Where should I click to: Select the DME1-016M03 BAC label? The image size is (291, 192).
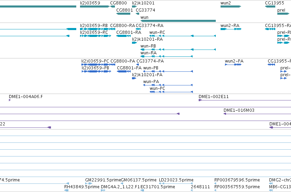239,110
